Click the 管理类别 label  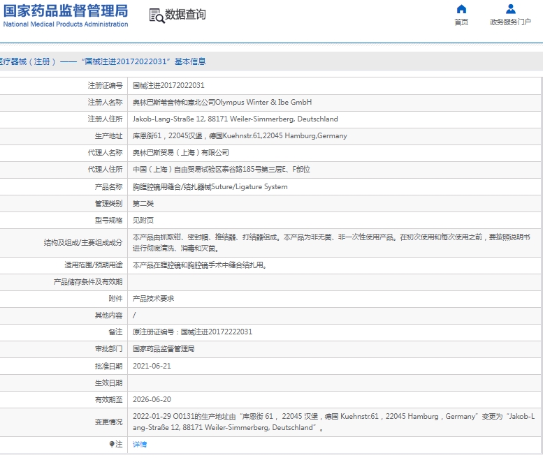click(108, 203)
